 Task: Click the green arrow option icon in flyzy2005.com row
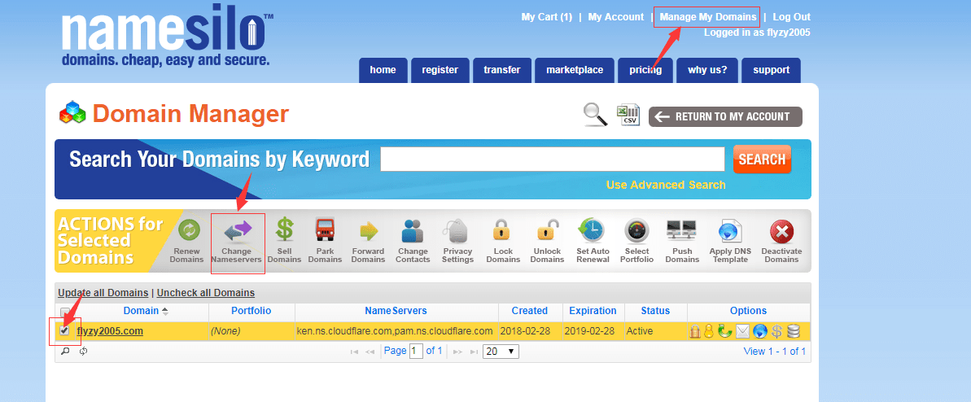(724, 331)
